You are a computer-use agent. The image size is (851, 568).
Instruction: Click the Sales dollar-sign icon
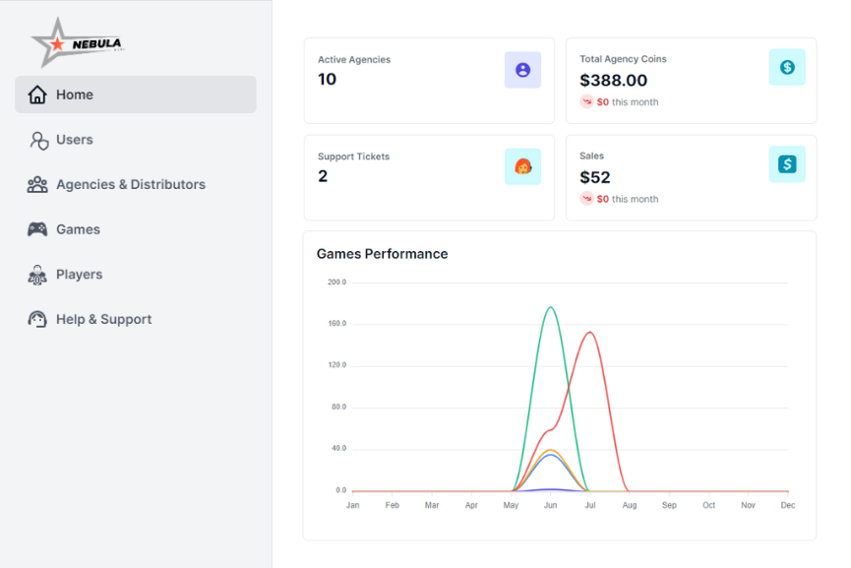787,164
